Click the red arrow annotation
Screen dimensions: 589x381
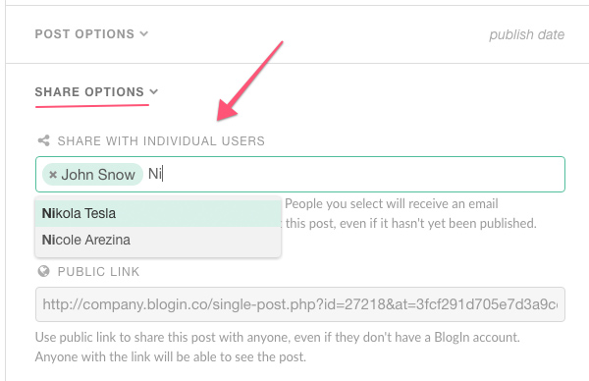pos(250,81)
